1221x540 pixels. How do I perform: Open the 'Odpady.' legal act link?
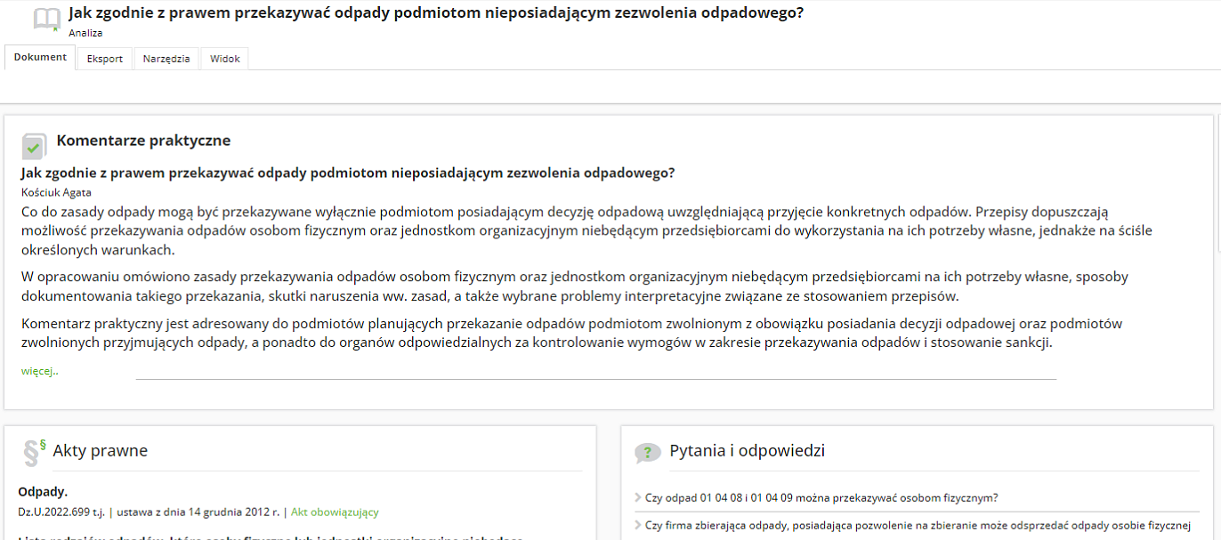point(43,492)
